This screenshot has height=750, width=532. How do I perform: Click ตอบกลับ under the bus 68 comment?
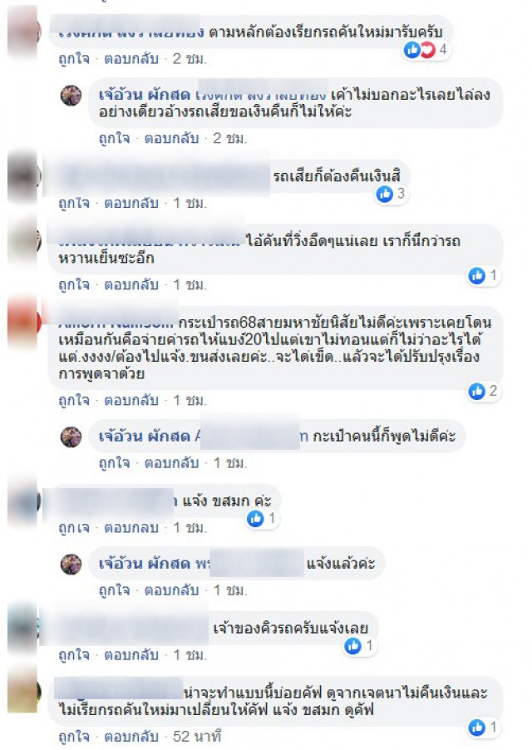(x=131, y=400)
